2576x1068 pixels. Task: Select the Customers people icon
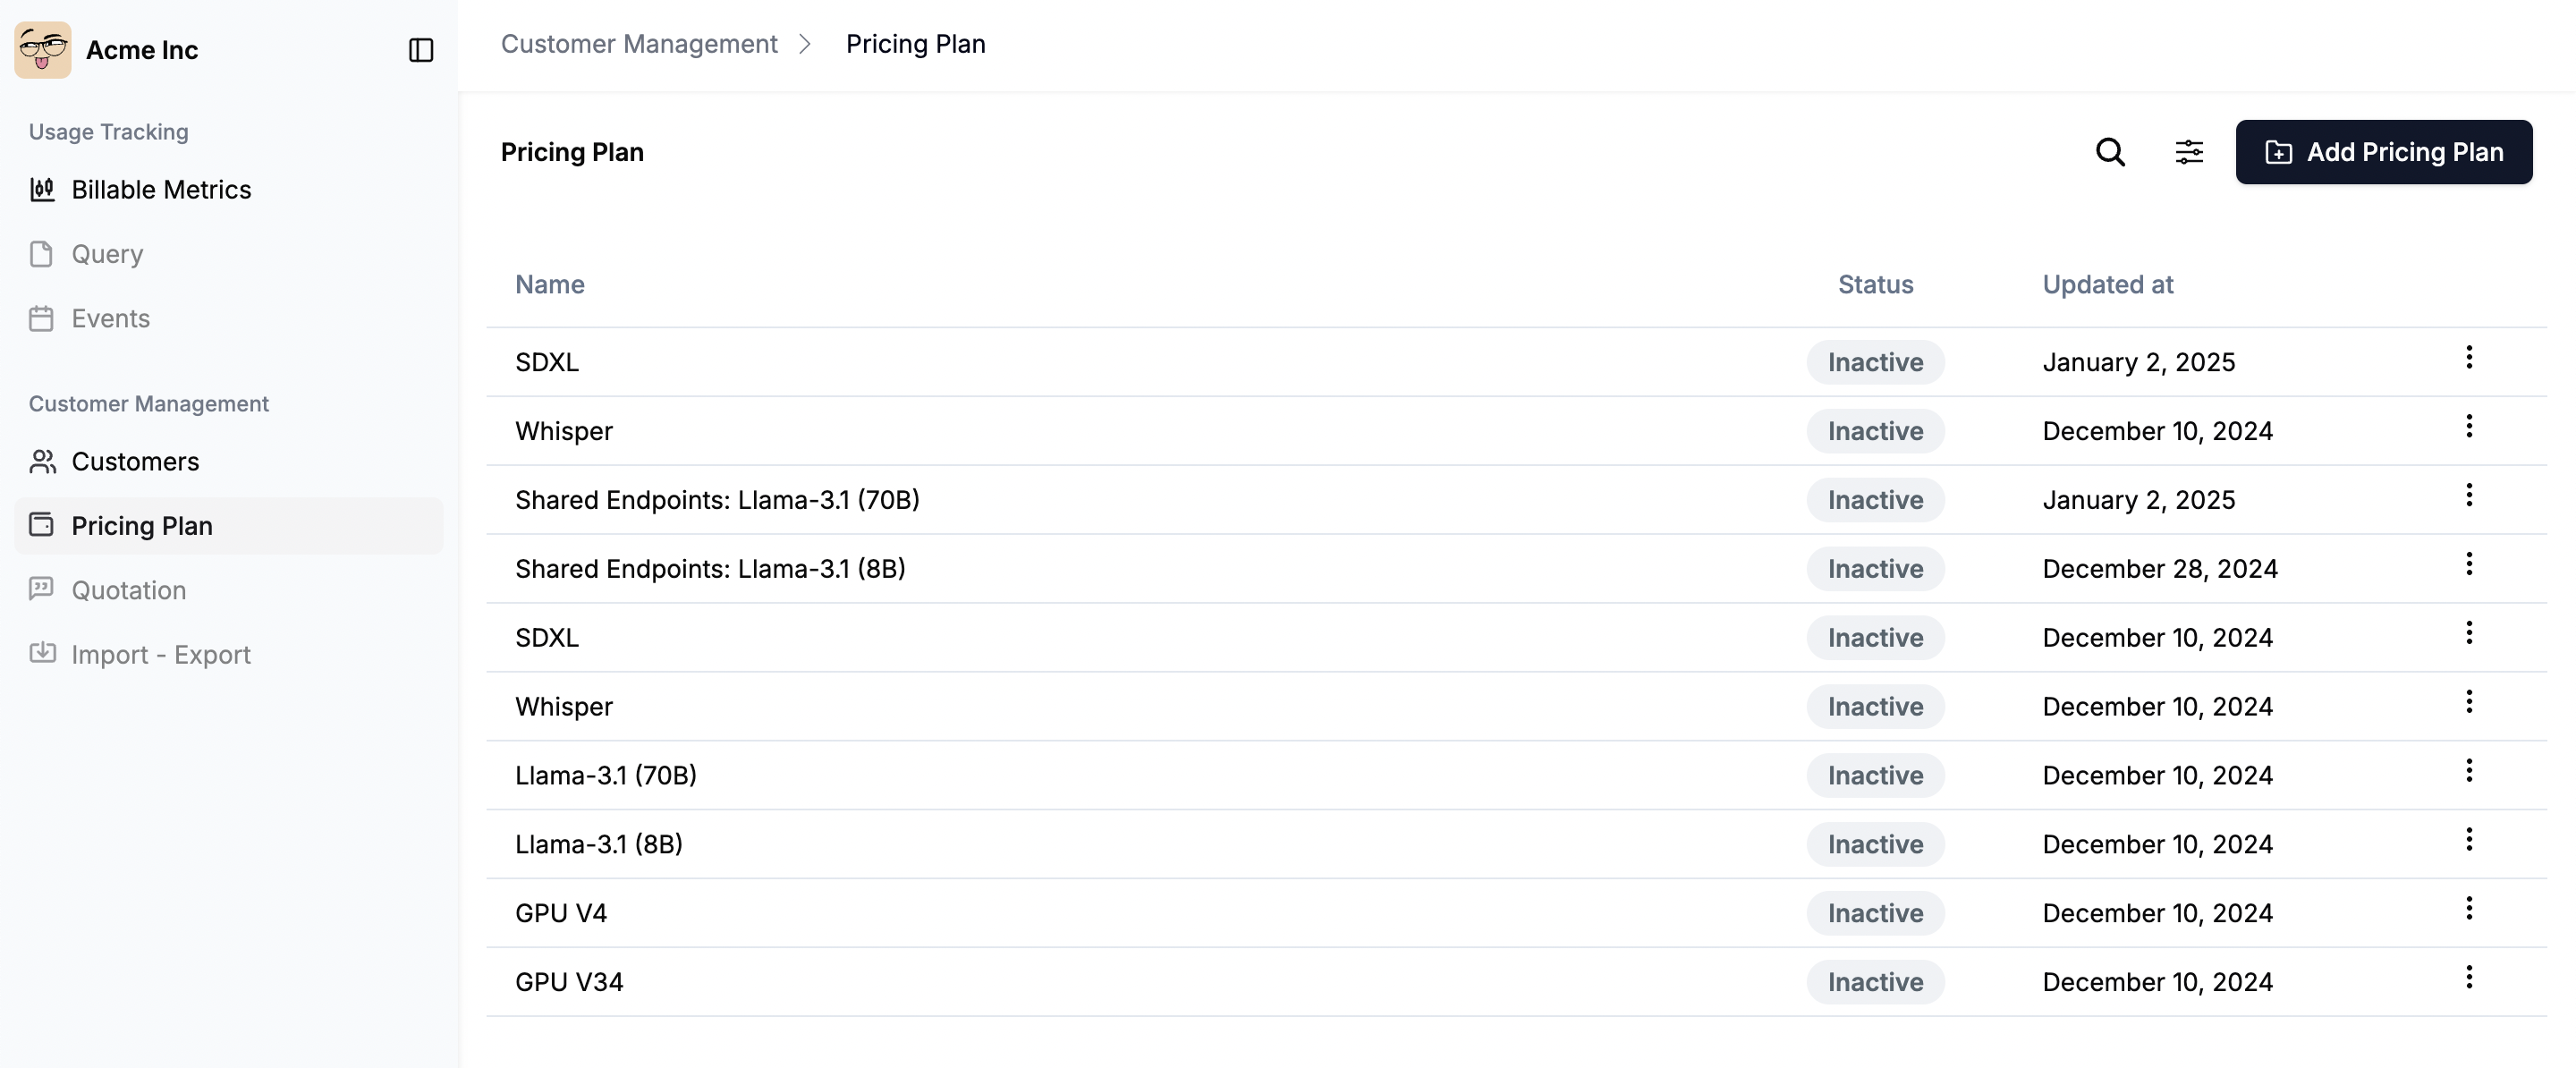pos(42,461)
